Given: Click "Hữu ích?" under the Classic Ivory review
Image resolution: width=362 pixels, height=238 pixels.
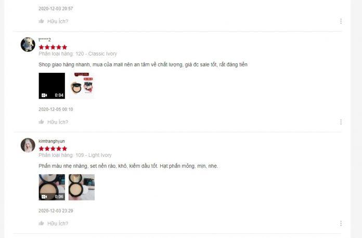Looking at the screenshot, I should [x=58, y=122].
